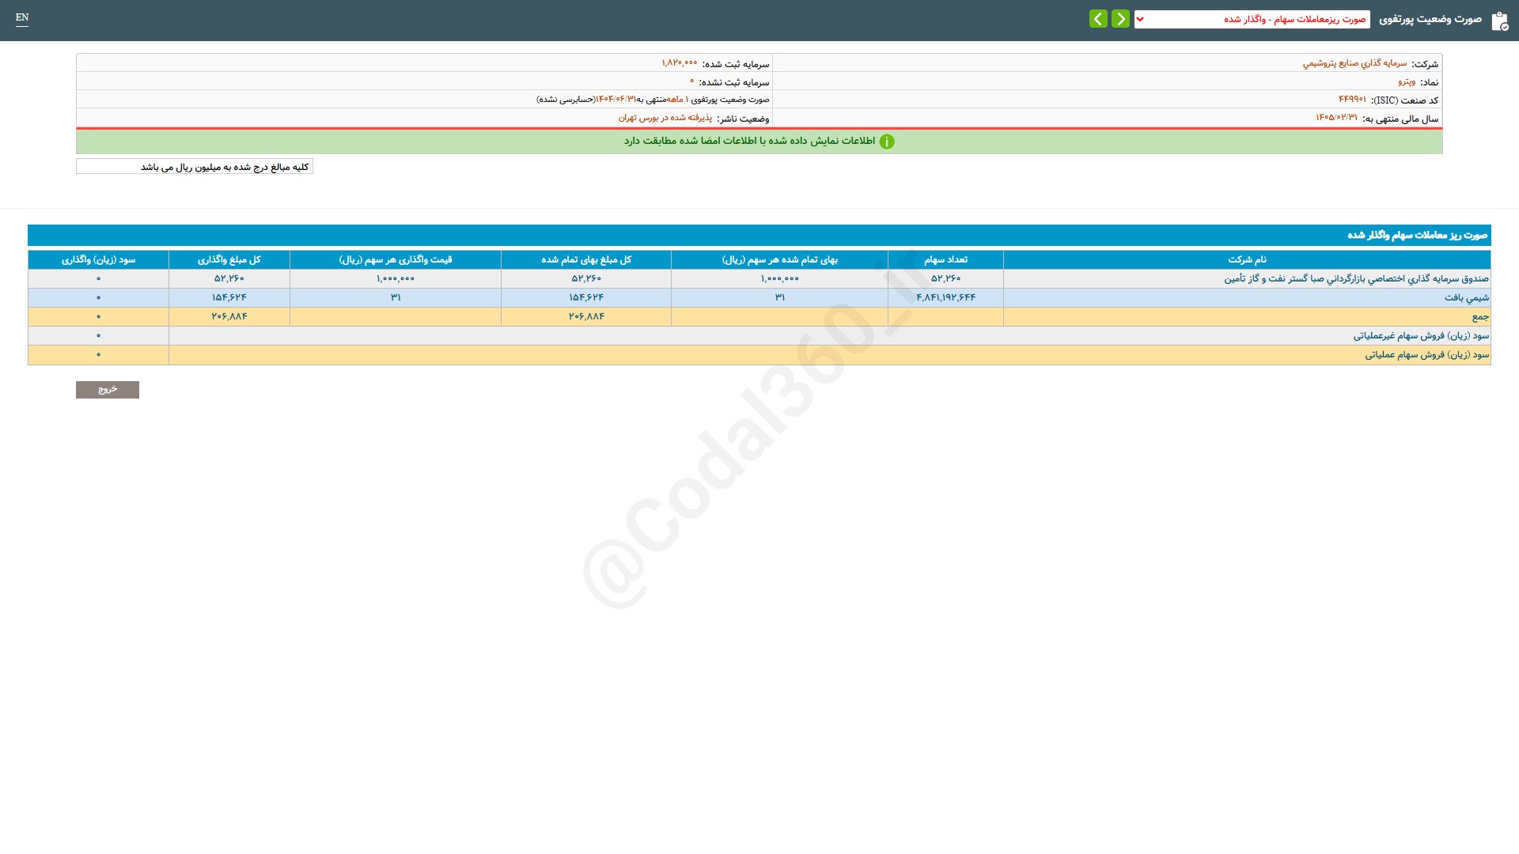Screen dimensions: 1519x854
Task: Switch language with the EN link
Action: (22, 17)
